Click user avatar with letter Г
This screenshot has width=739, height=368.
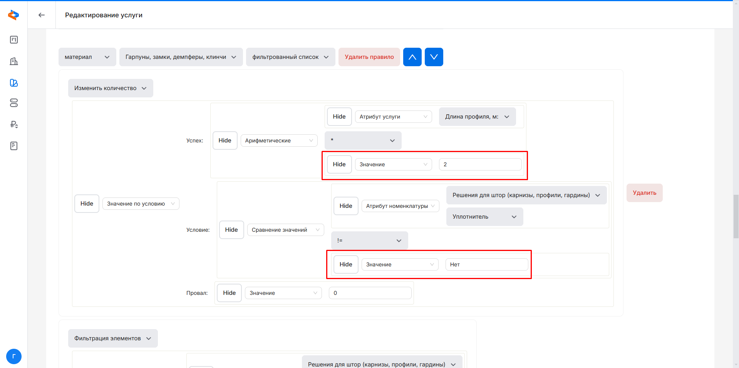(14, 356)
